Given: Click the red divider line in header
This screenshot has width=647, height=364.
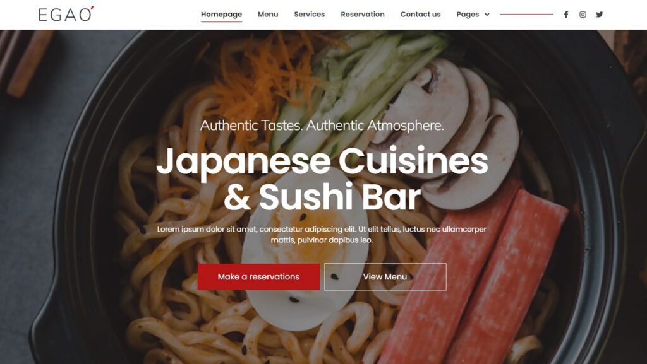Looking at the screenshot, I should click(526, 14).
